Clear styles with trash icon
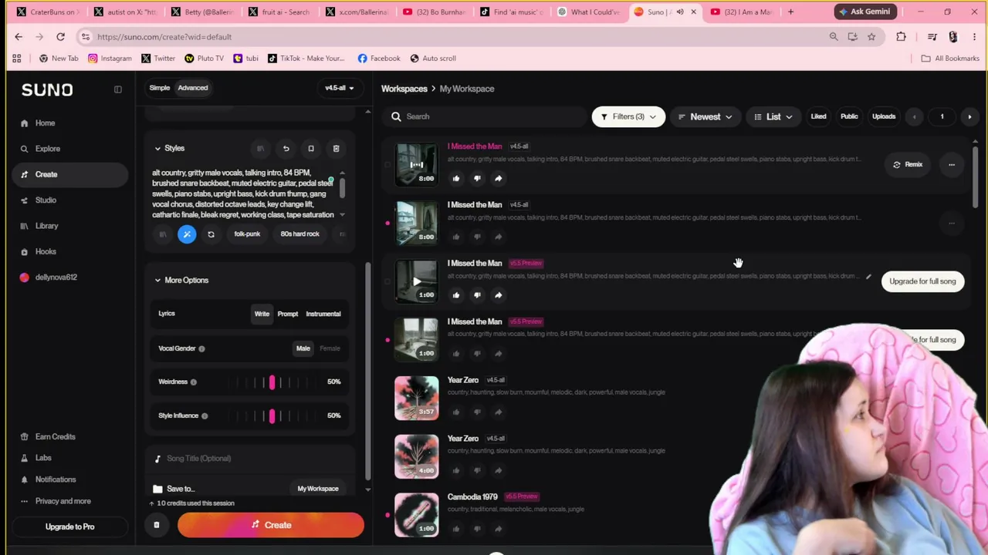The image size is (988, 555). point(336,149)
